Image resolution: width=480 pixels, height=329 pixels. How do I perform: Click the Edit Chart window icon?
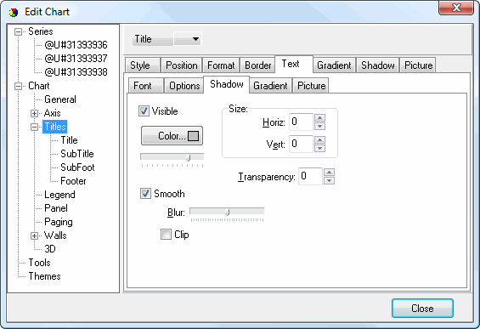tap(13, 12)
